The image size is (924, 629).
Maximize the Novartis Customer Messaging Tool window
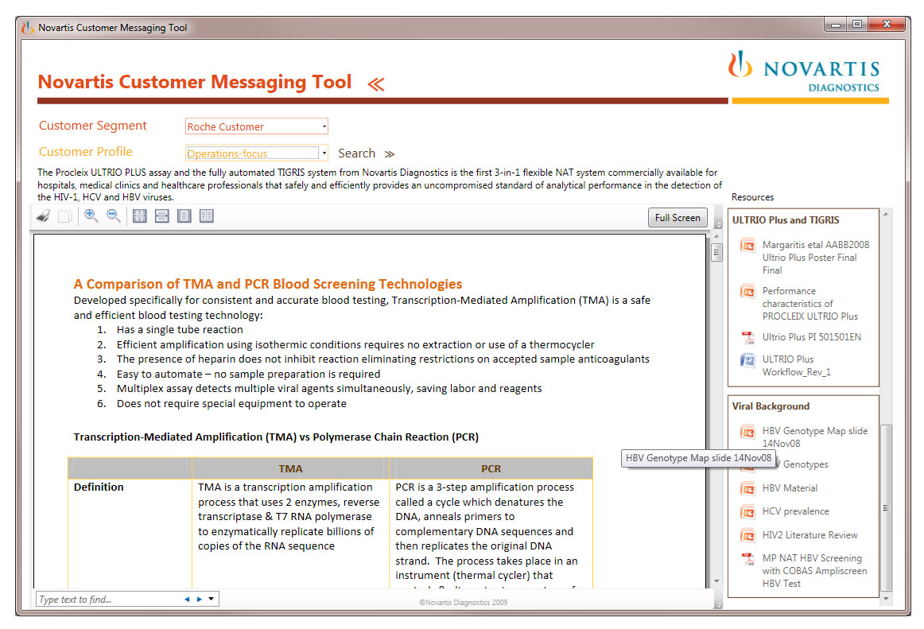pos(857,25)
